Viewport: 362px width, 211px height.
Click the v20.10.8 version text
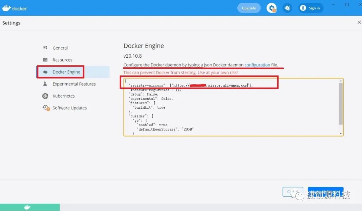pos(132,56)
